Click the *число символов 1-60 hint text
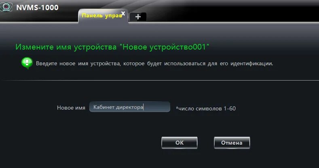 (x=206, y=108)
